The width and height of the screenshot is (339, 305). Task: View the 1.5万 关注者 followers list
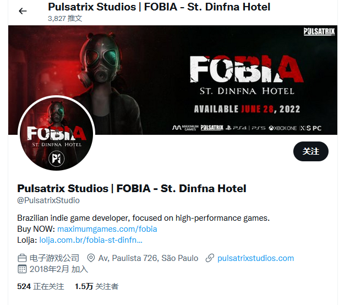96,286
